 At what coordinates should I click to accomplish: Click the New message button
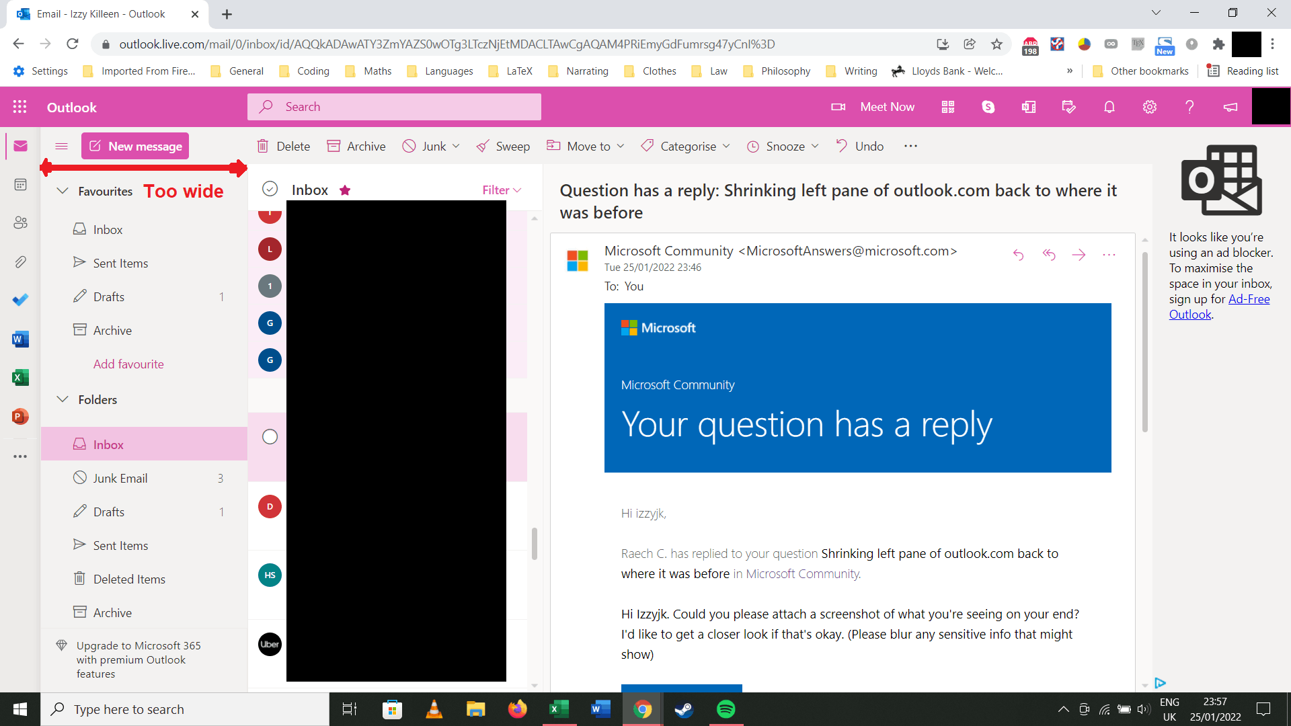pos(135,146)
